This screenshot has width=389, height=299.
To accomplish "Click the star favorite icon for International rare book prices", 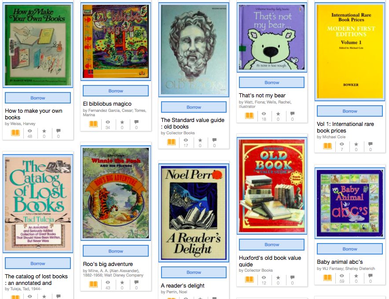I will click(x=356, y=144).
